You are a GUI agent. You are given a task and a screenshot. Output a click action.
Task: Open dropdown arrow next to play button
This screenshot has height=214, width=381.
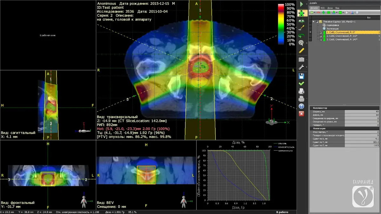pyautogui.click(x=306, y=4)
